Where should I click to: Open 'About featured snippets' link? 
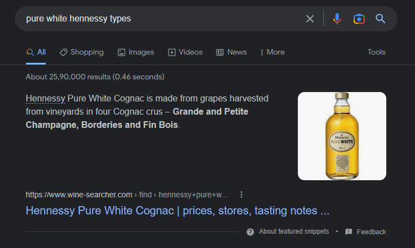tap(294, 231)
